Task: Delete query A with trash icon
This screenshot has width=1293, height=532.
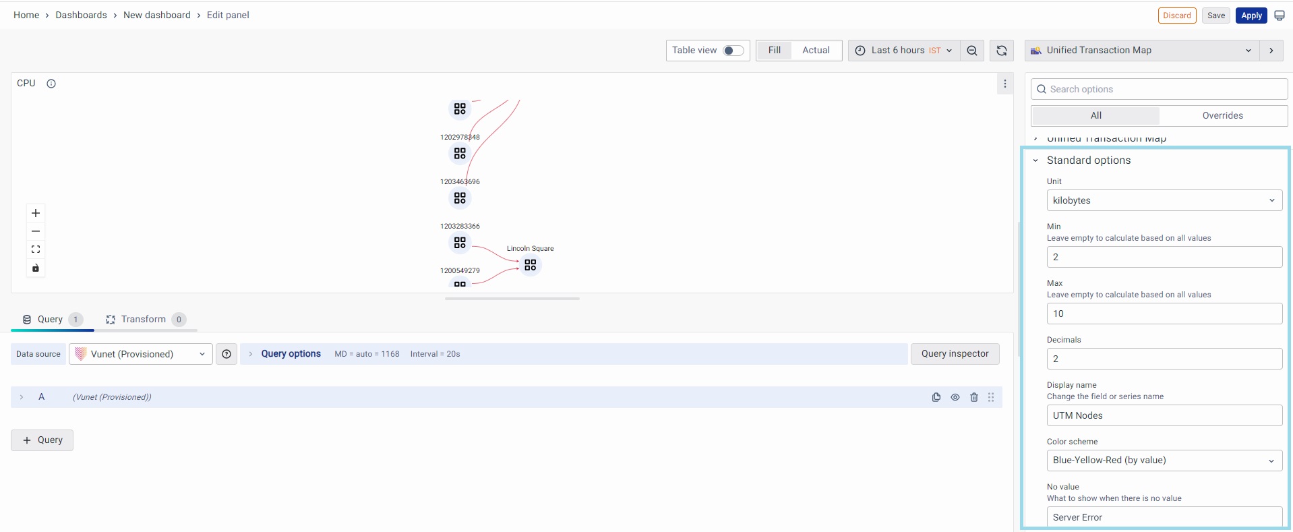Action: click(973, 397)
